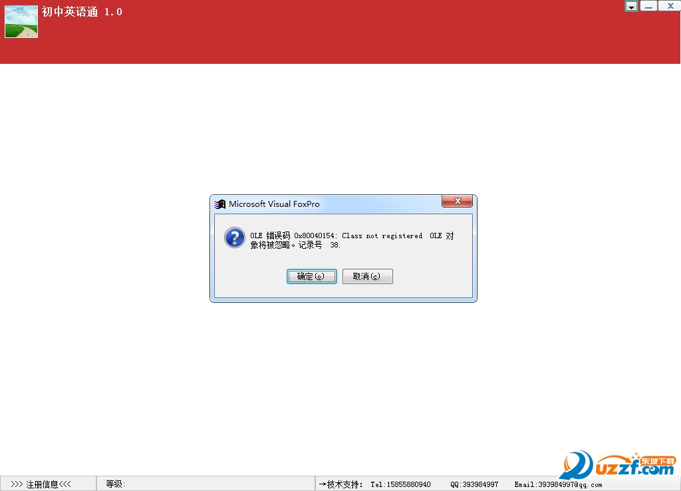Click the 等级: status bar field
The width and height of the screenshot is (681, 491).
205,484
